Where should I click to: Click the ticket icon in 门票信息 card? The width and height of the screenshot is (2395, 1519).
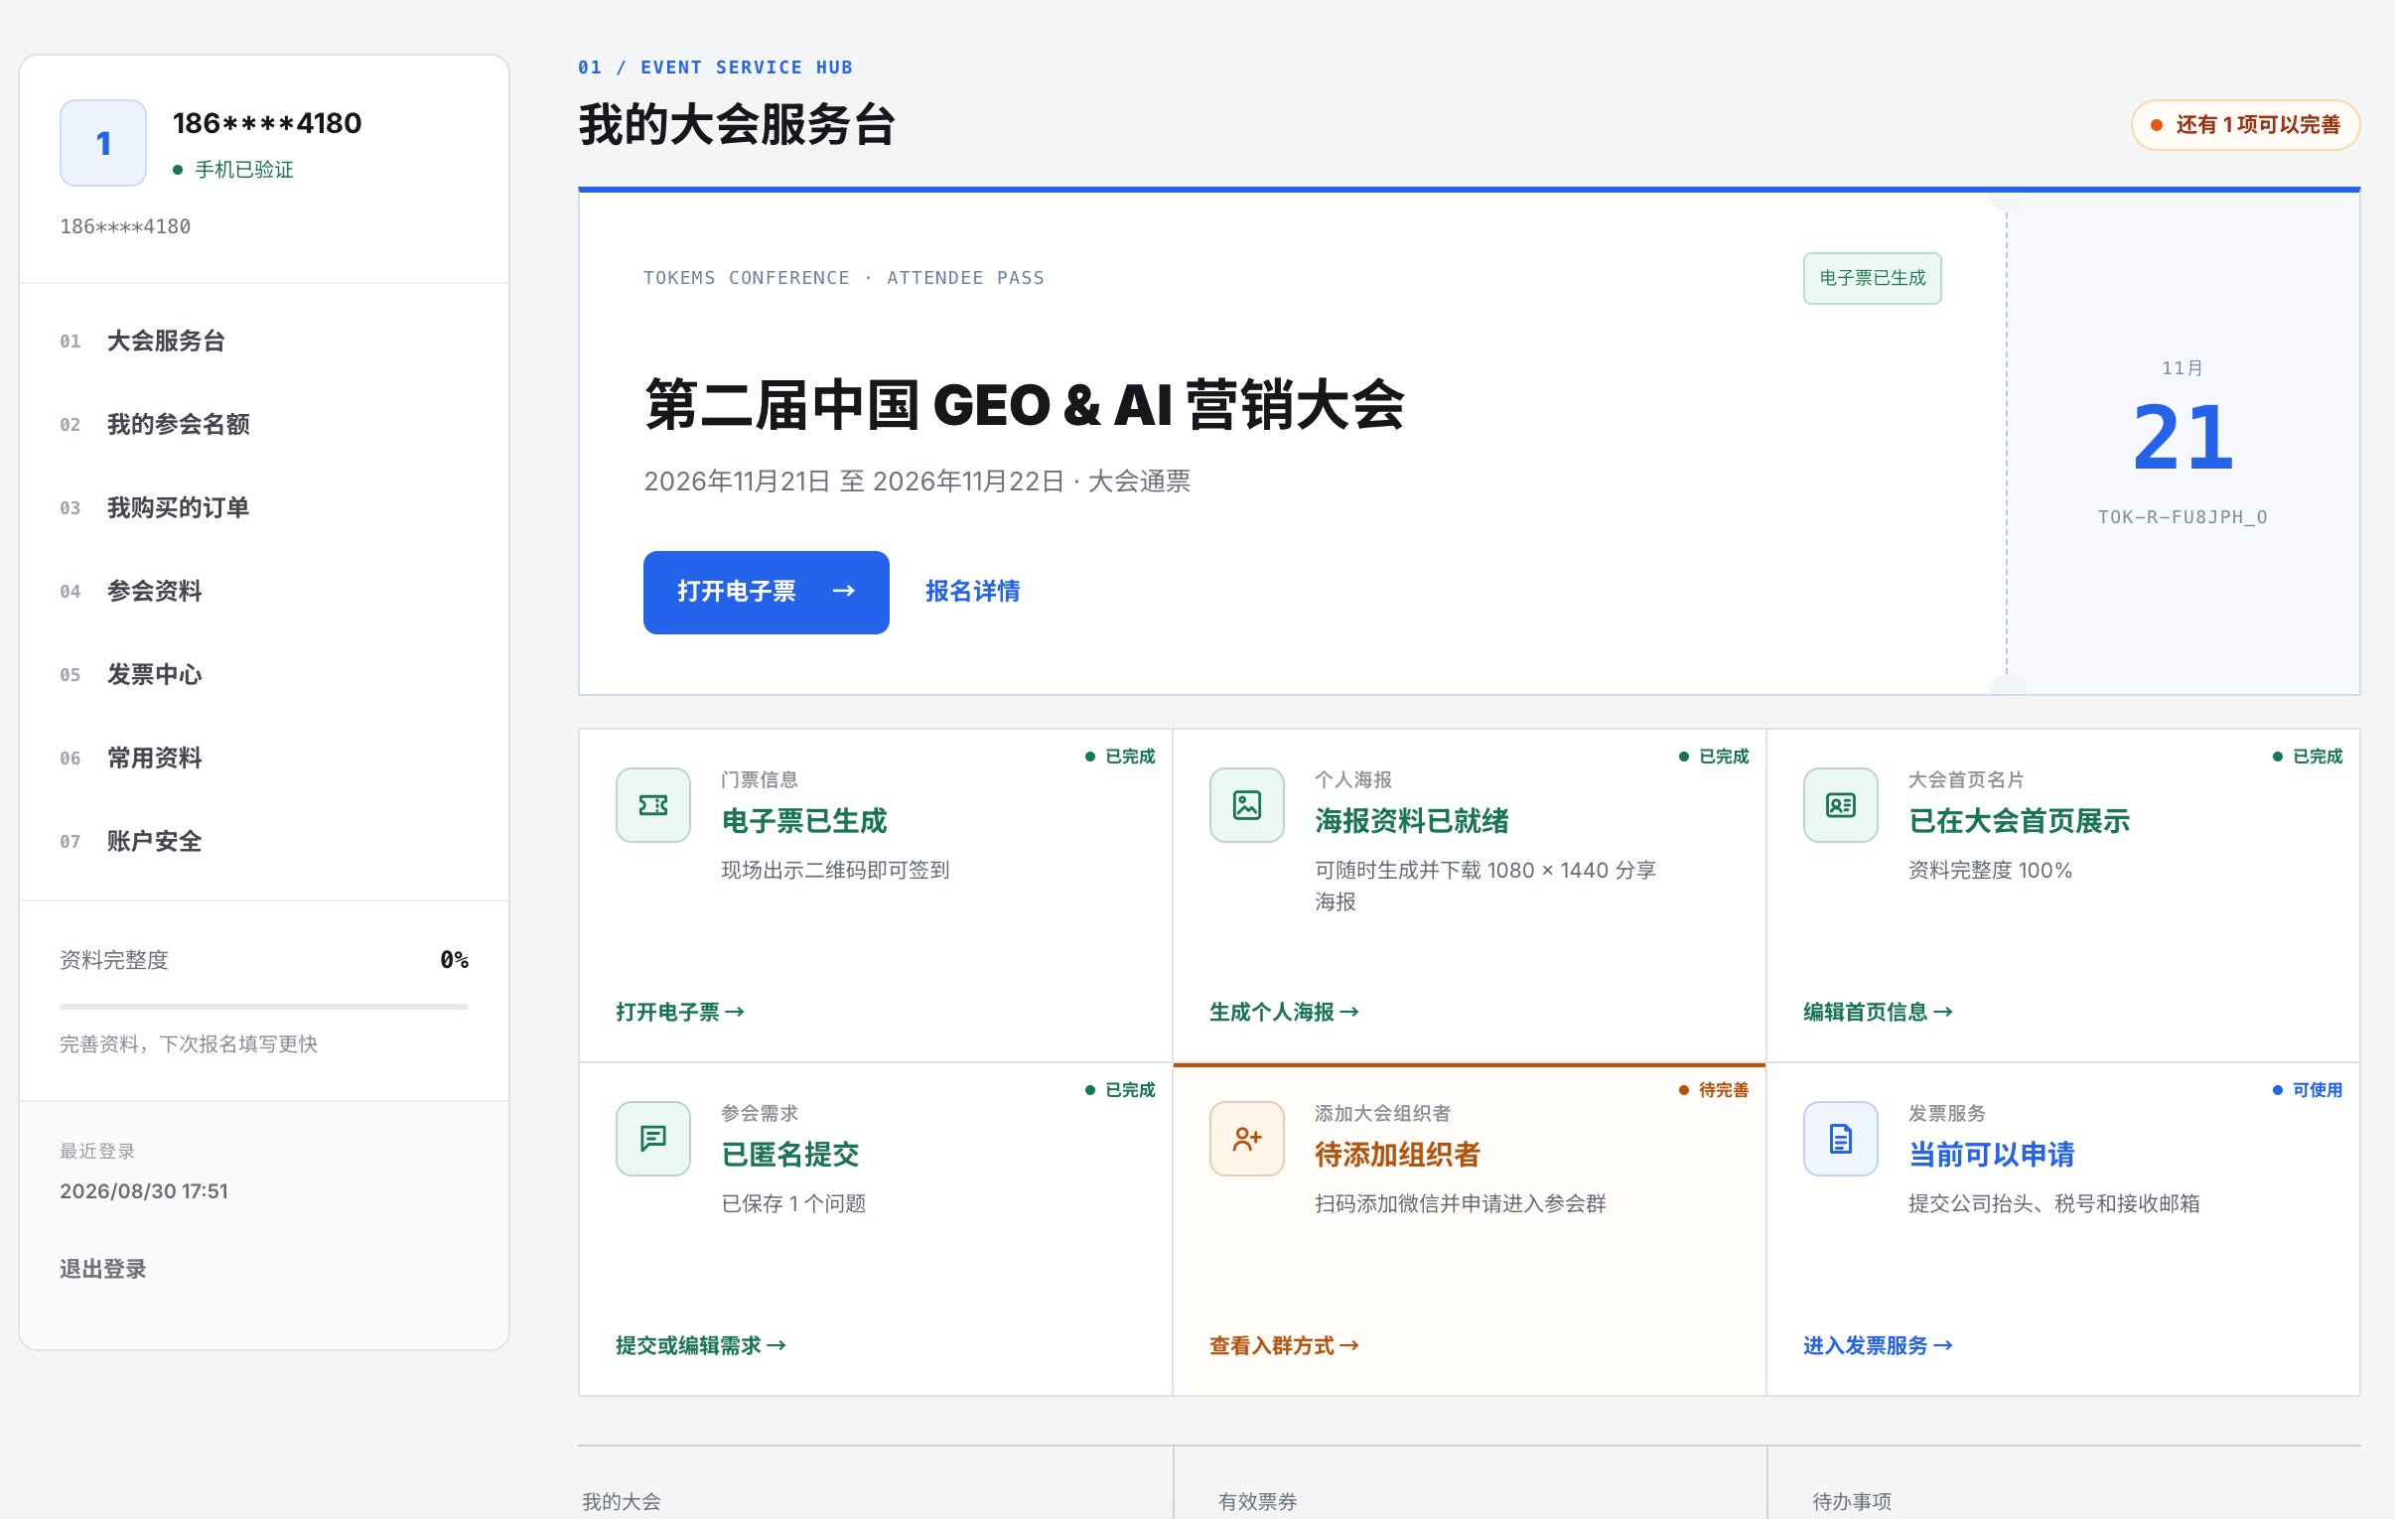652,805
